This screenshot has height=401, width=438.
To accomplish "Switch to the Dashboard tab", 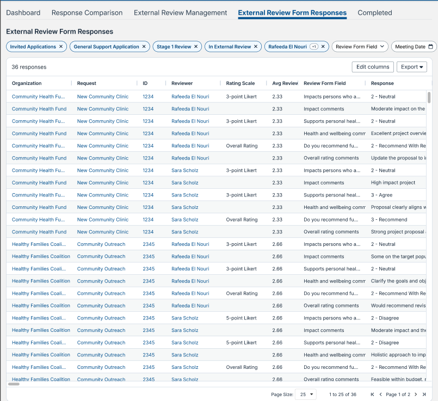I will click(23, 13).
